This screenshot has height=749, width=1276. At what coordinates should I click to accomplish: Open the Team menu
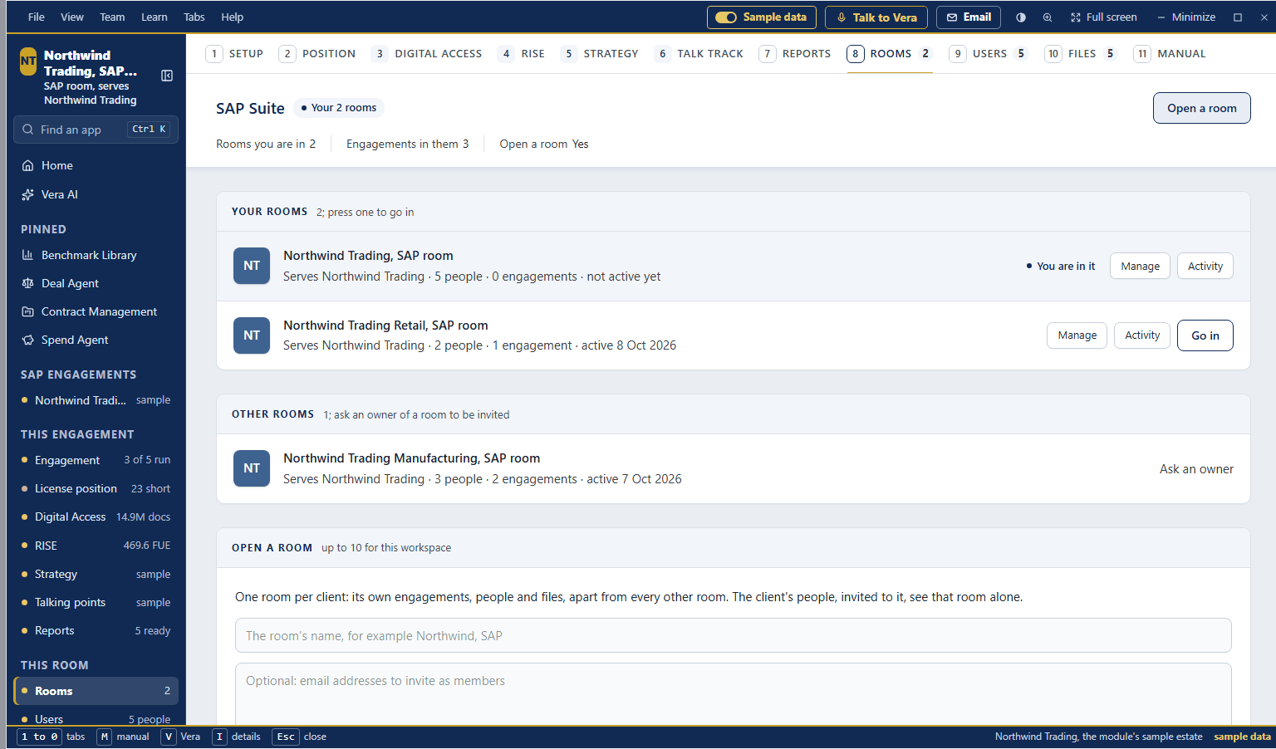pos(112,17)
